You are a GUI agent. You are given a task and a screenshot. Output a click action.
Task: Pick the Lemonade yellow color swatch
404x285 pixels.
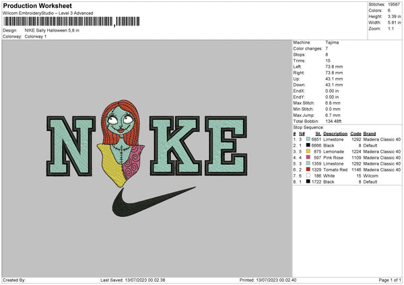[308, 151]
